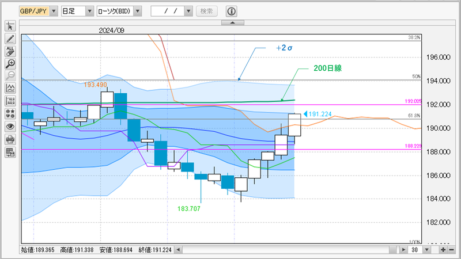Image resolution: width=461 pixels, height=259 pixels.
Task: Click the scroll left arrow below the chart
Action: click(x=178, y=250)
